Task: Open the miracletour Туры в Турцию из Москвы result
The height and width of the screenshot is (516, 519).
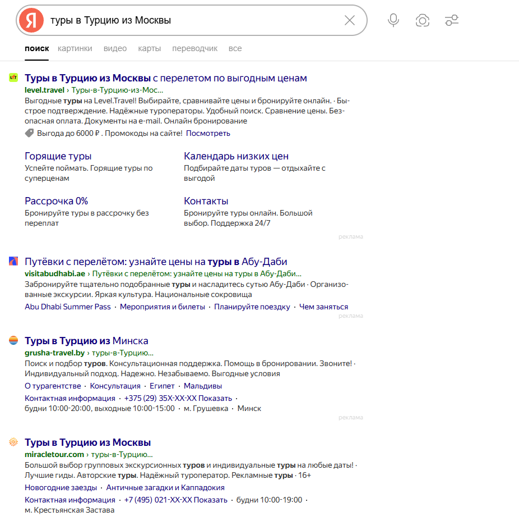Action: tap(87, 442)
